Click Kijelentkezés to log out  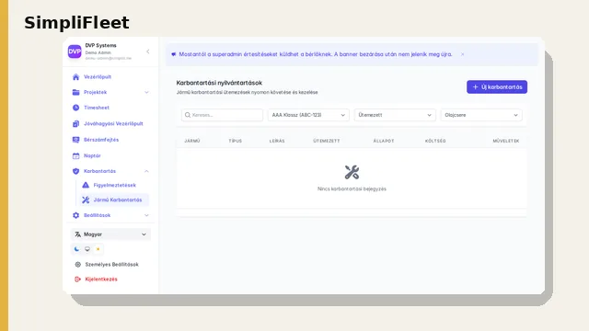pyautogui.click(x=101, y=280)
